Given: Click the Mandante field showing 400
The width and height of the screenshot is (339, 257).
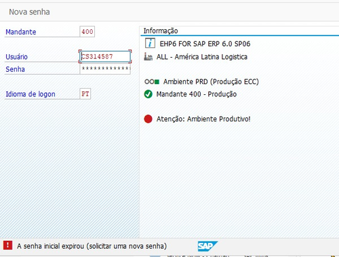Looking at the screenshot, I should 87,32.
